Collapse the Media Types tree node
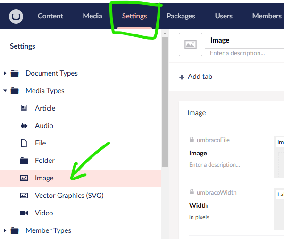 (x=5, y=91)
